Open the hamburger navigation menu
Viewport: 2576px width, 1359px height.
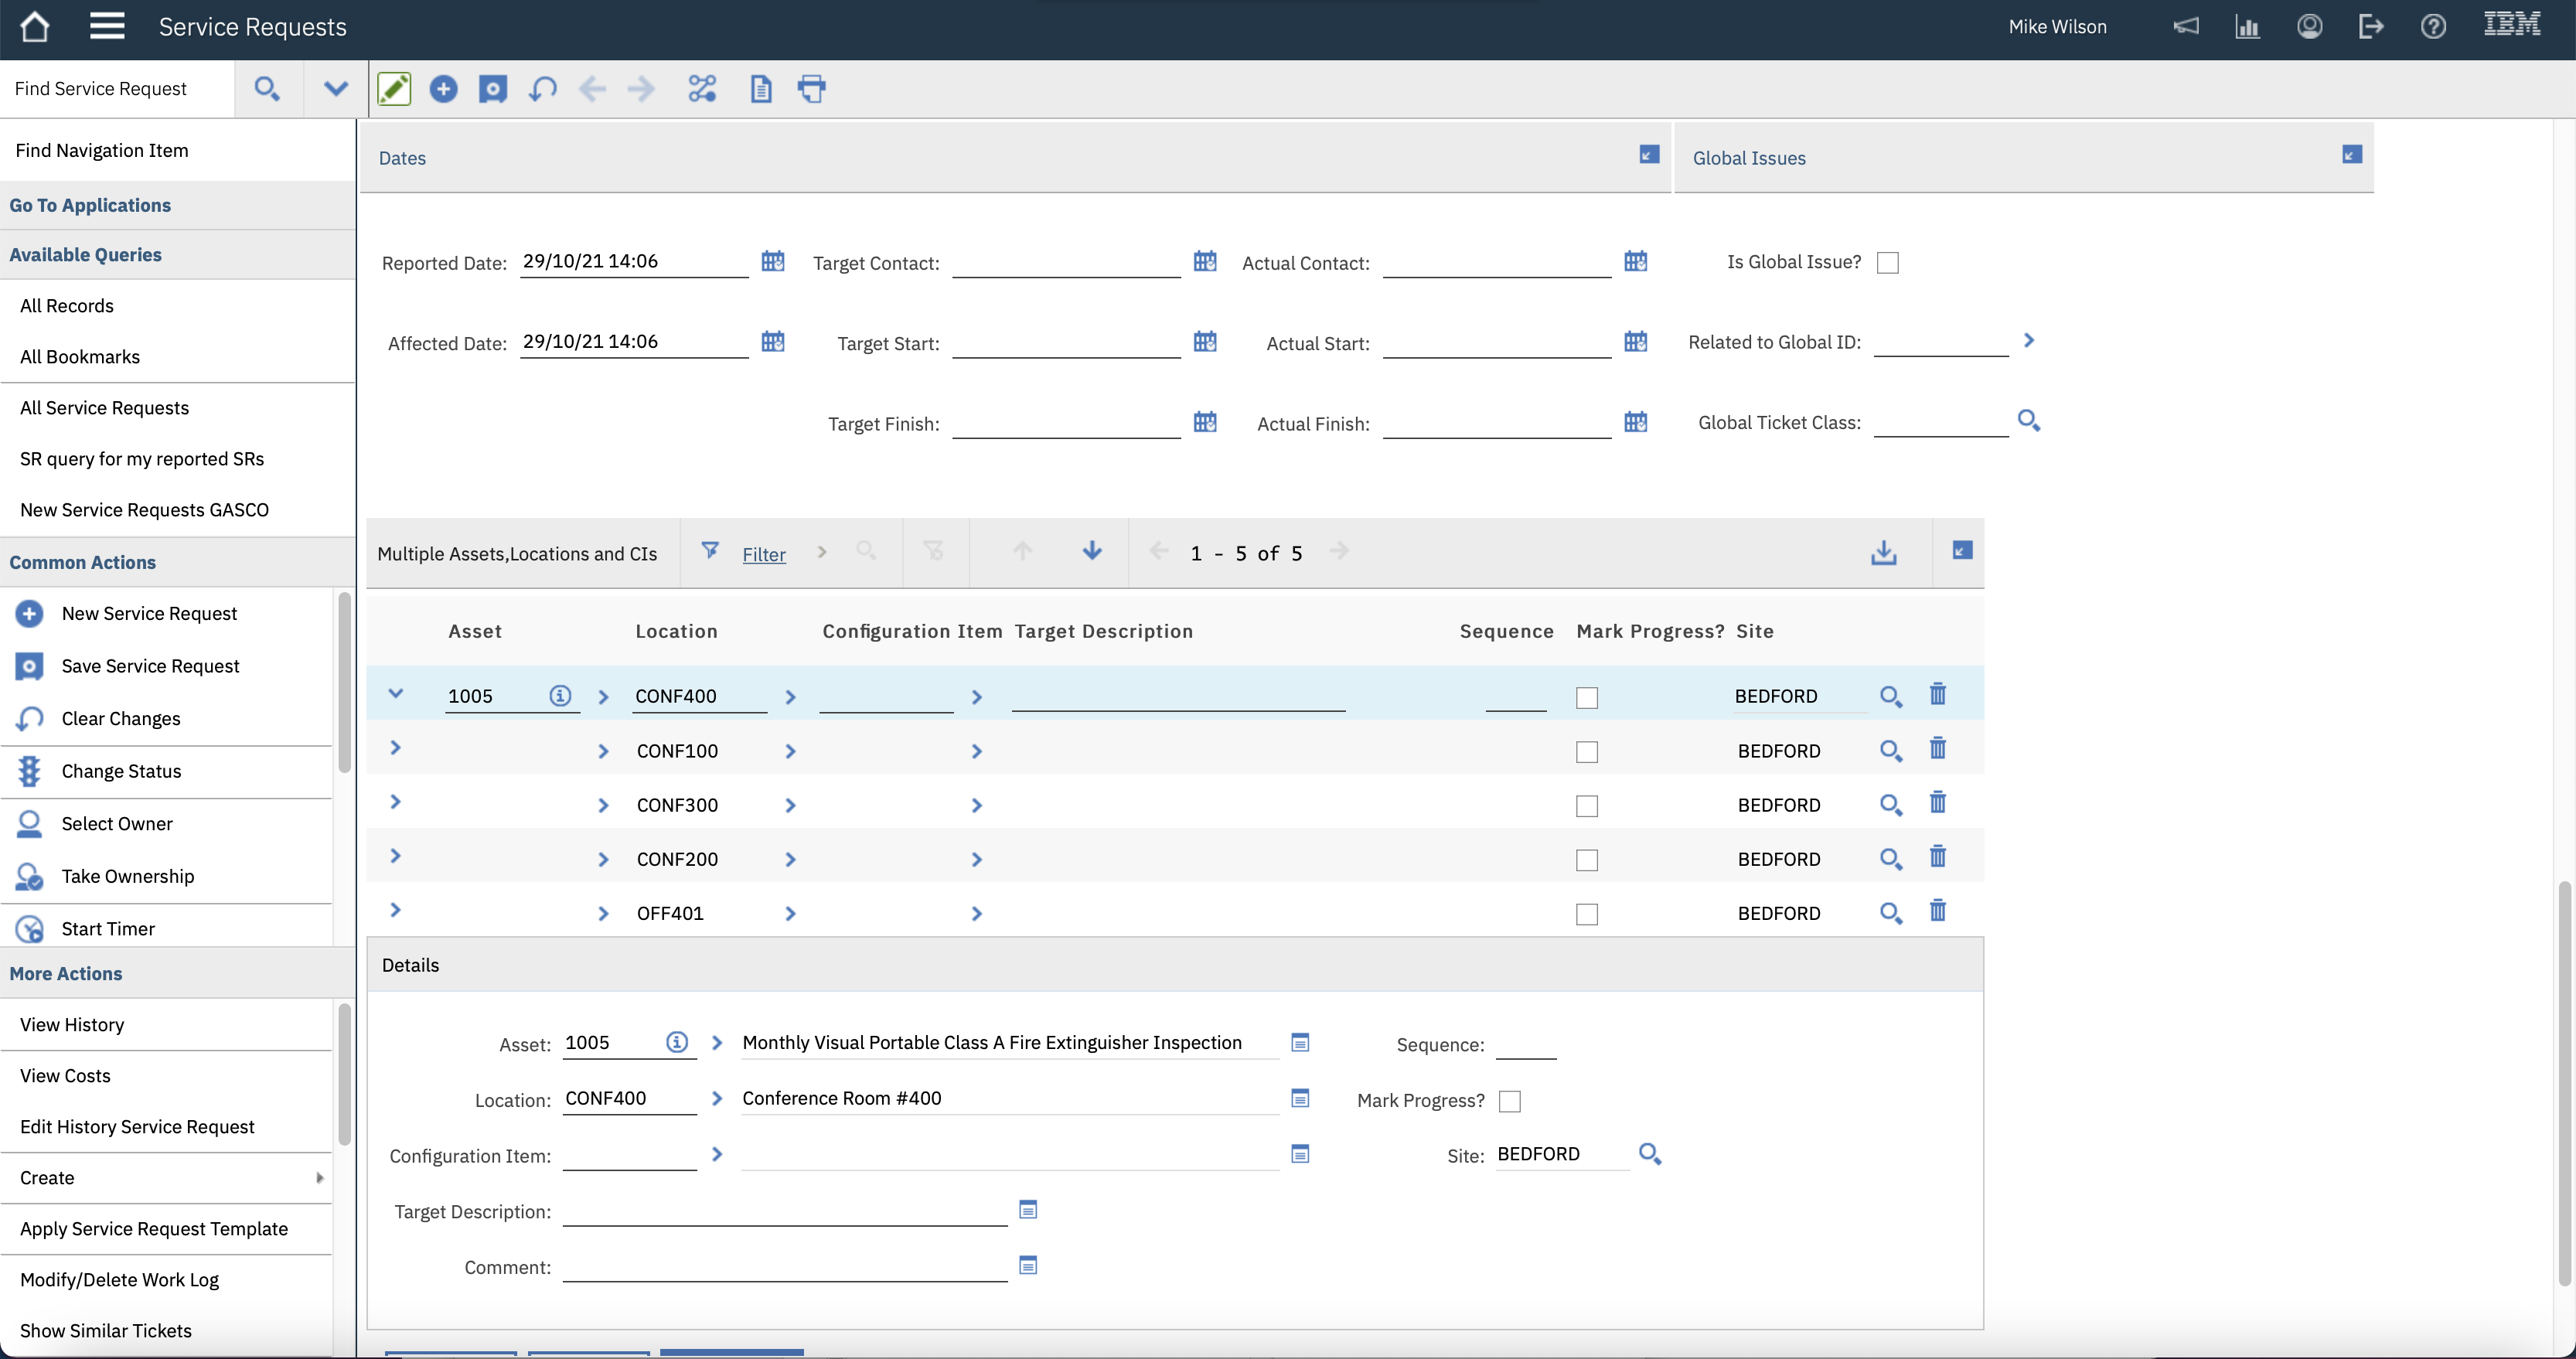point(107,26)
